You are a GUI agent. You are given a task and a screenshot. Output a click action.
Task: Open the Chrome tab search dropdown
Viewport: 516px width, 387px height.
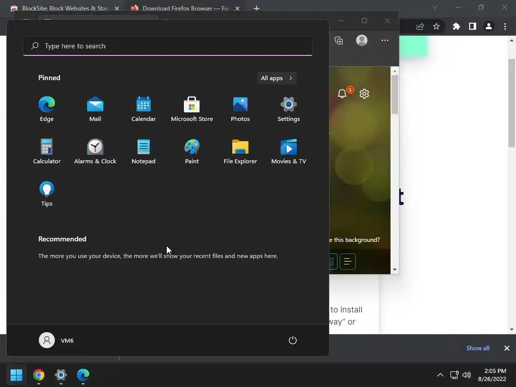coord(435,7)
